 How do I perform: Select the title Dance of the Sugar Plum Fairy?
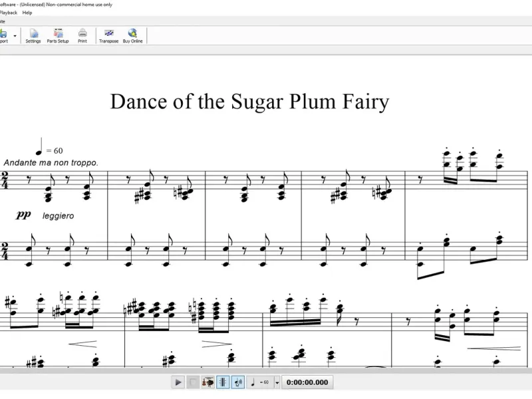coord(250,102)
